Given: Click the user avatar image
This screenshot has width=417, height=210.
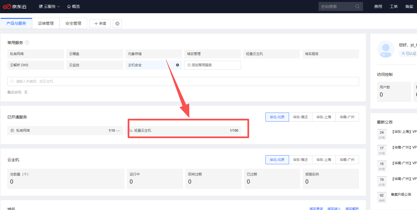Looking at the screenshot, I should pyautogui.click(x=386, y=49).
